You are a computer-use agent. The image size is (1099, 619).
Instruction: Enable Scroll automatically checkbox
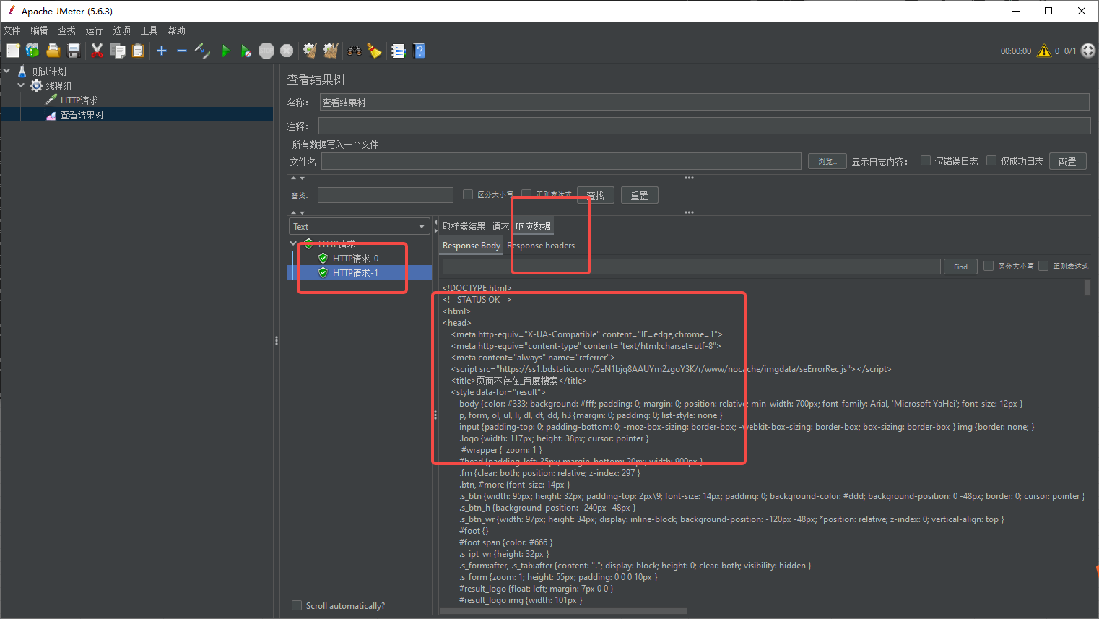(297, 605)
